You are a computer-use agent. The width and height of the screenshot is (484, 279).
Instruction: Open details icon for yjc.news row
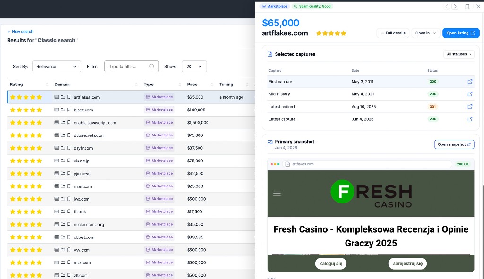[57, 173]
